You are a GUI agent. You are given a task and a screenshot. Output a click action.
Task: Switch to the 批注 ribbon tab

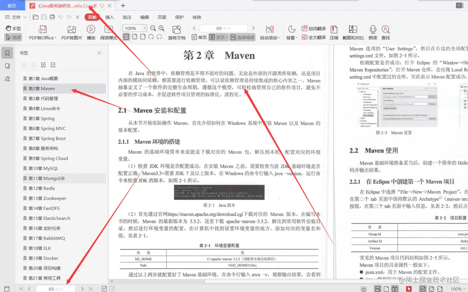(127, 17)
